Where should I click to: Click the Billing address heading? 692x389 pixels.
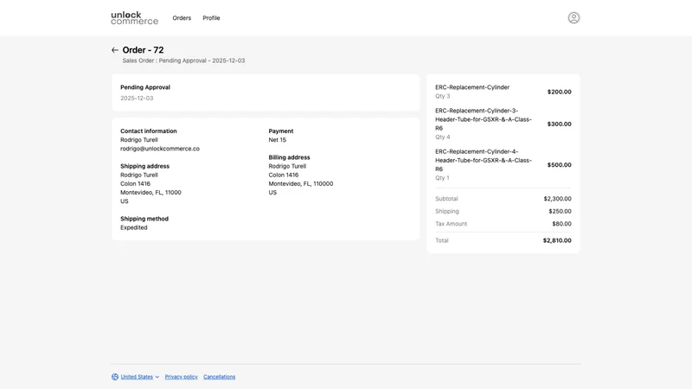point(289,157)
